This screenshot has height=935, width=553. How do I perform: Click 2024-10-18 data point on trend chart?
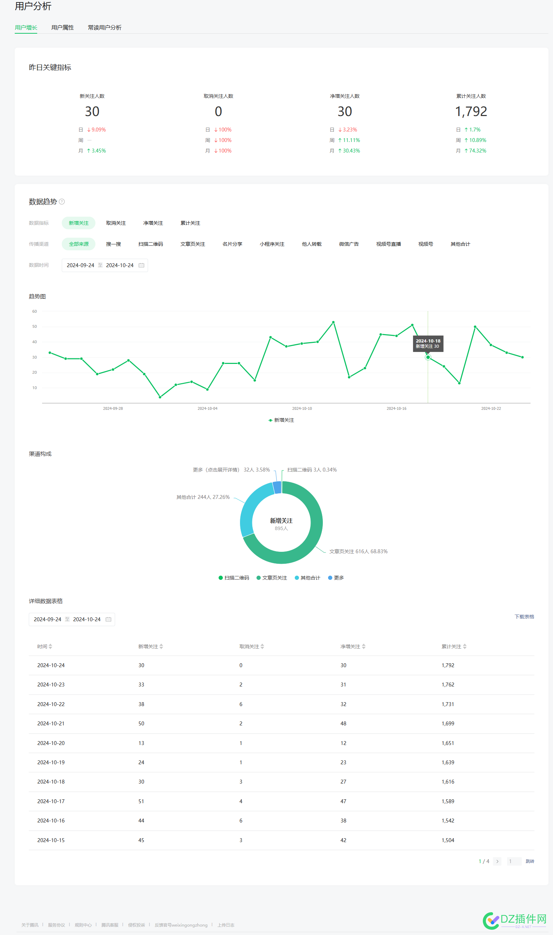click(x=428, y=357)
